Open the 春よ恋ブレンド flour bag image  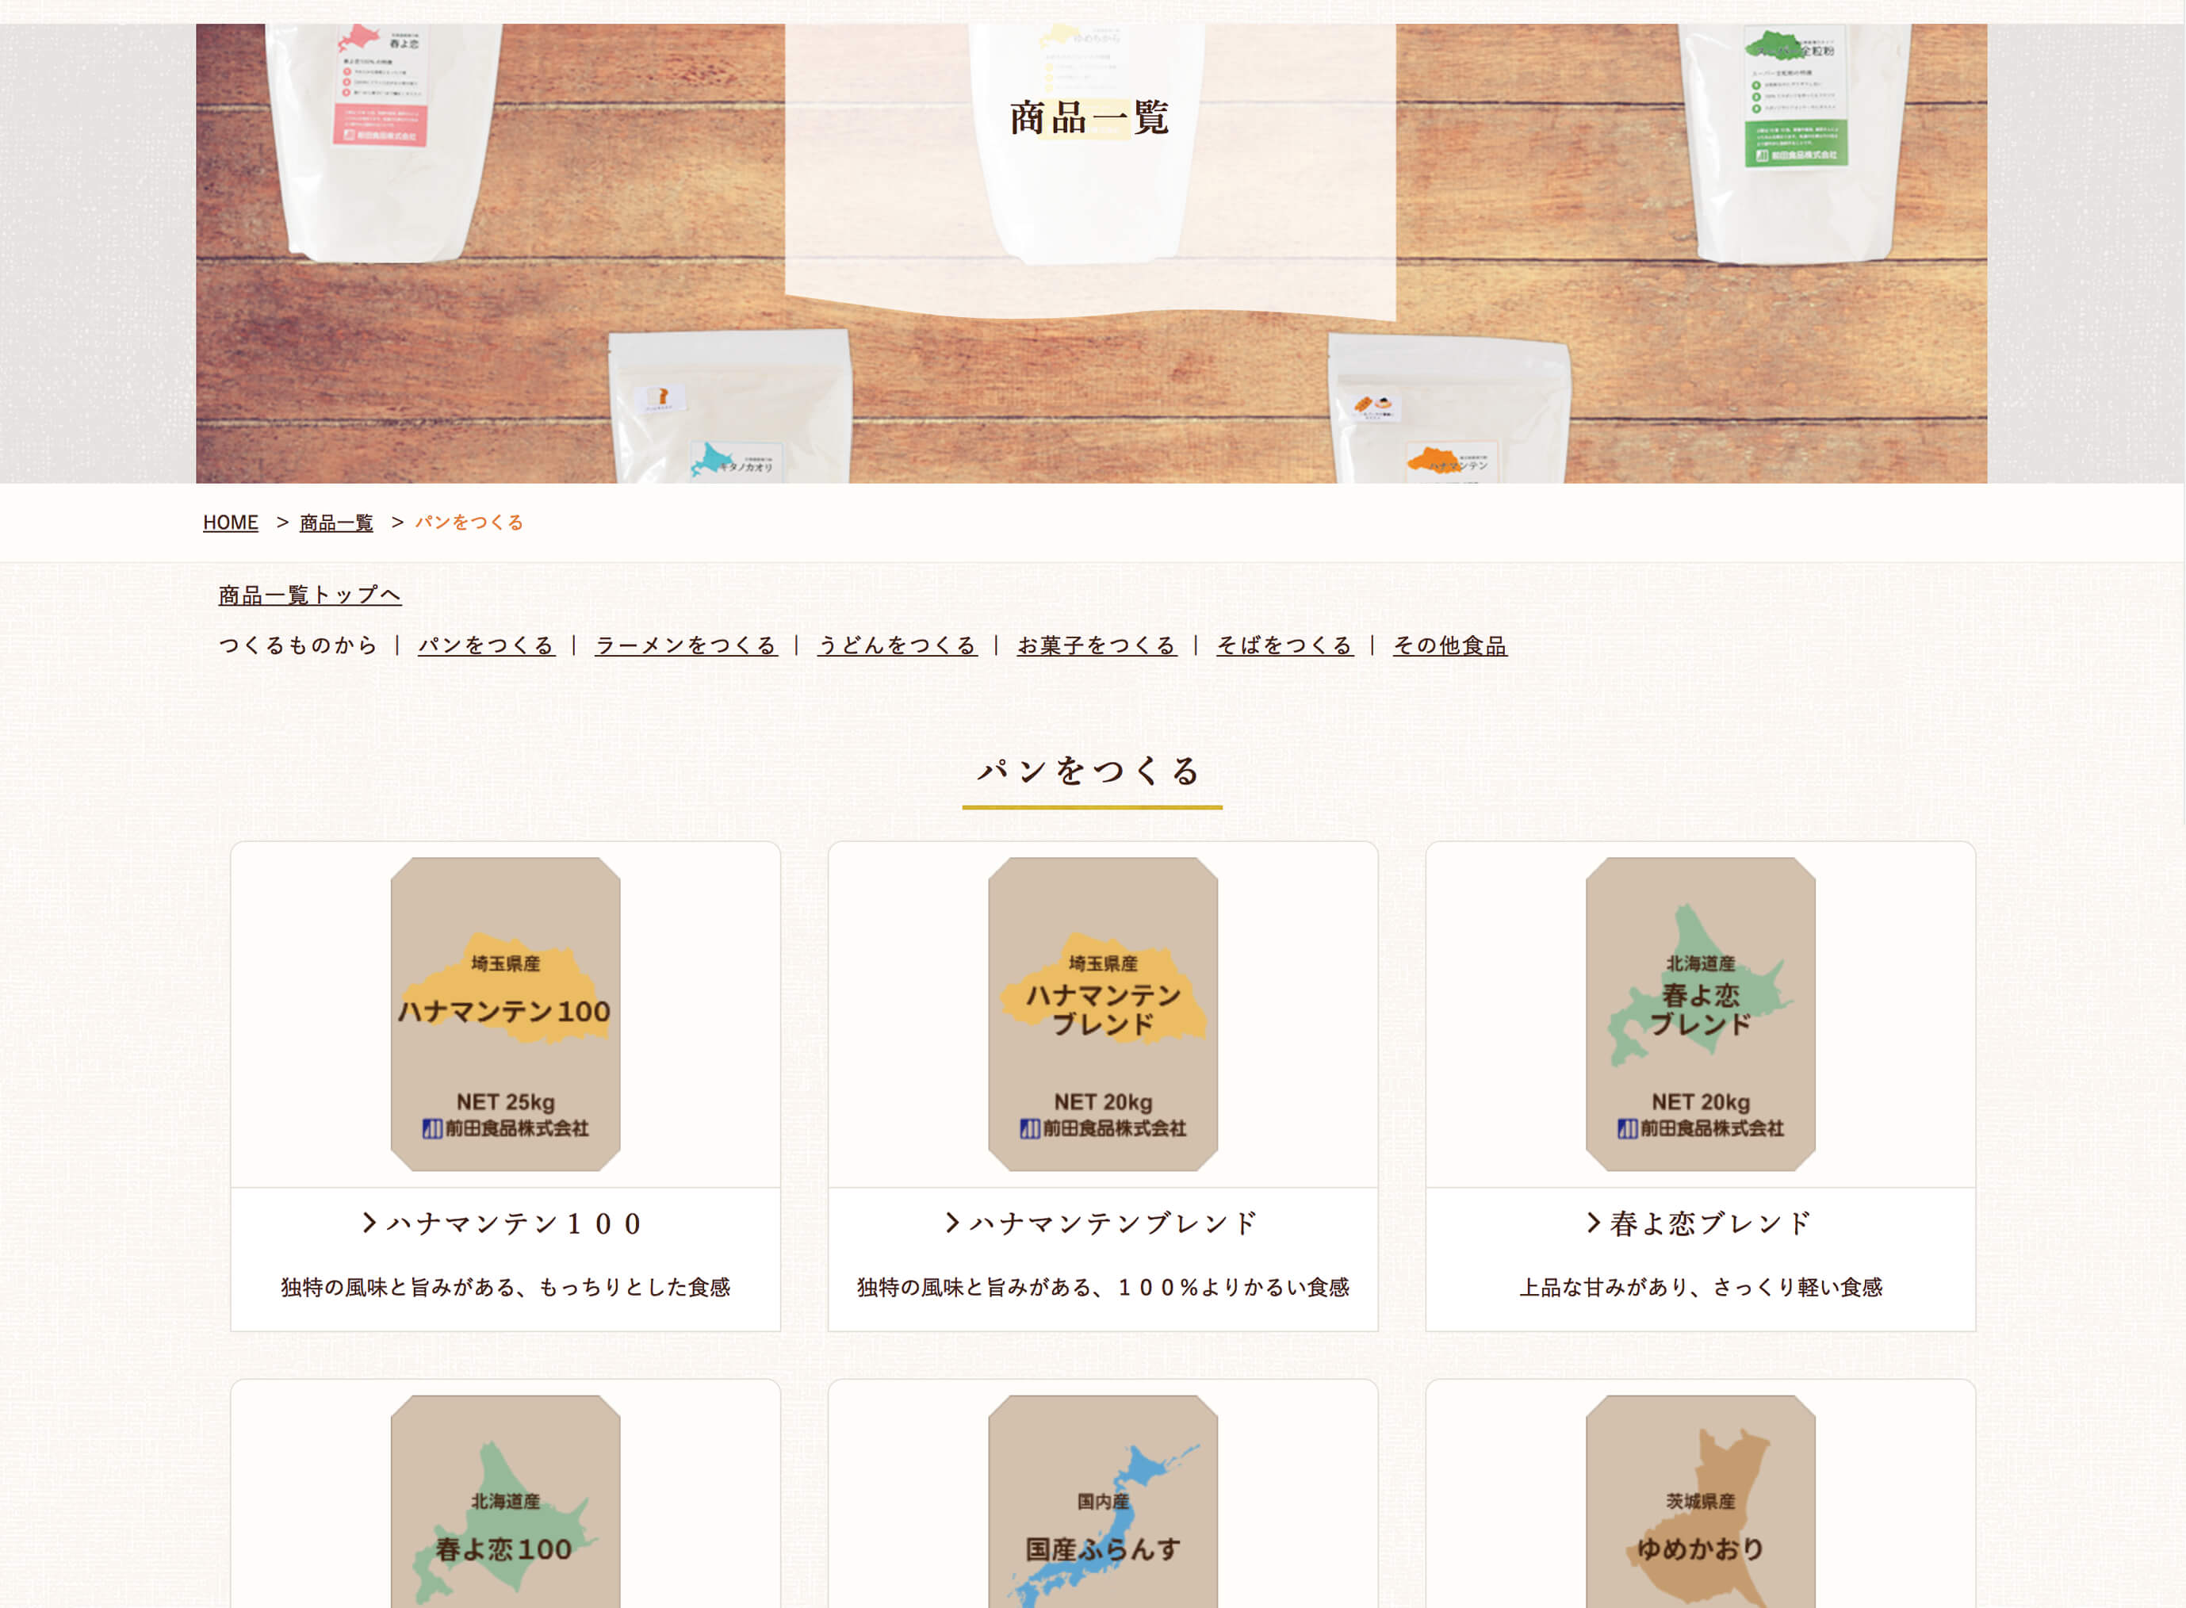[1700, 1013]
